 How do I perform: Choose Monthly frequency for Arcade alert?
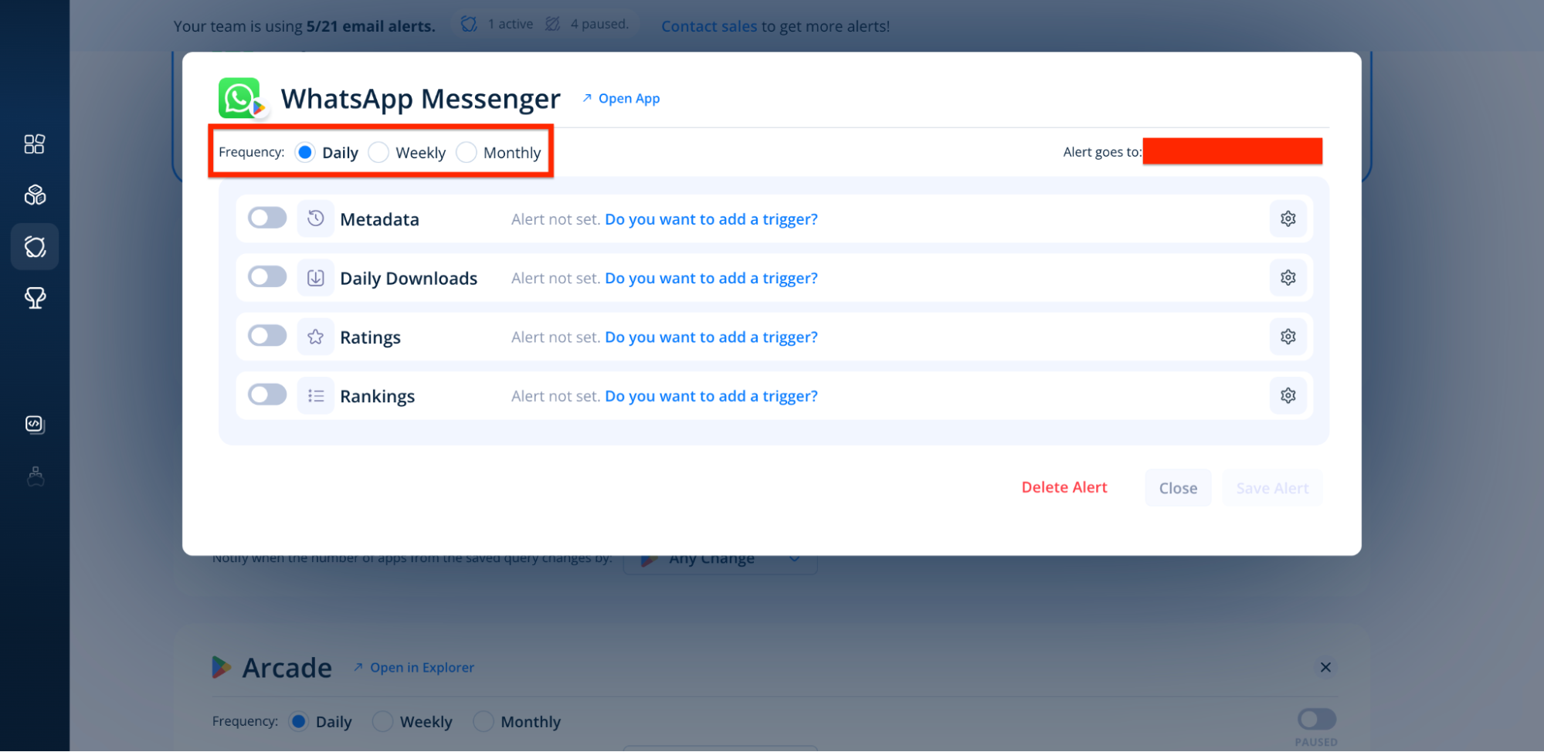pos(484,722)
